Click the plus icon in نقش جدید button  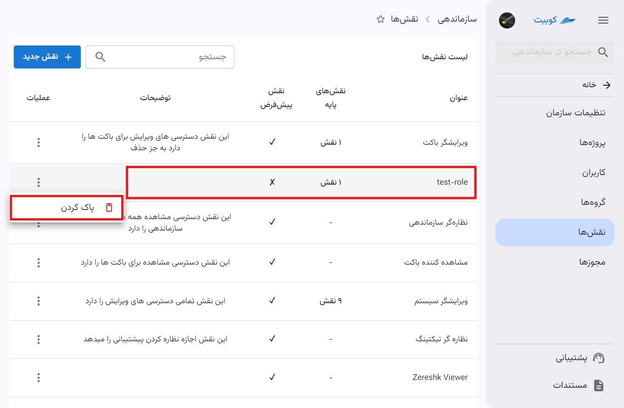68,57
